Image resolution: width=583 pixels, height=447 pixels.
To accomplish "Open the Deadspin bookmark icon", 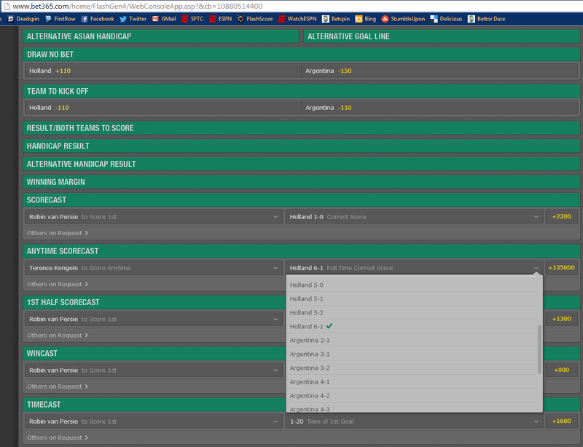I will click(11, 19).
